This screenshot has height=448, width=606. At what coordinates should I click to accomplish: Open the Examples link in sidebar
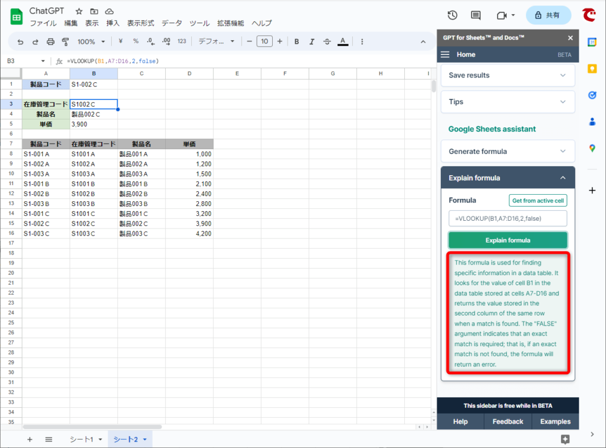[555, 422]
